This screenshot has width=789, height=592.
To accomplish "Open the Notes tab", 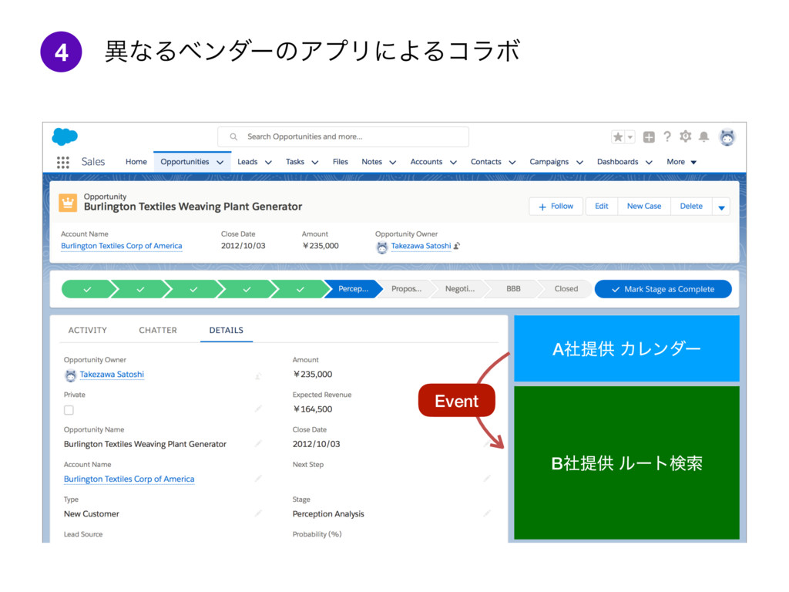I will [372, 162].
